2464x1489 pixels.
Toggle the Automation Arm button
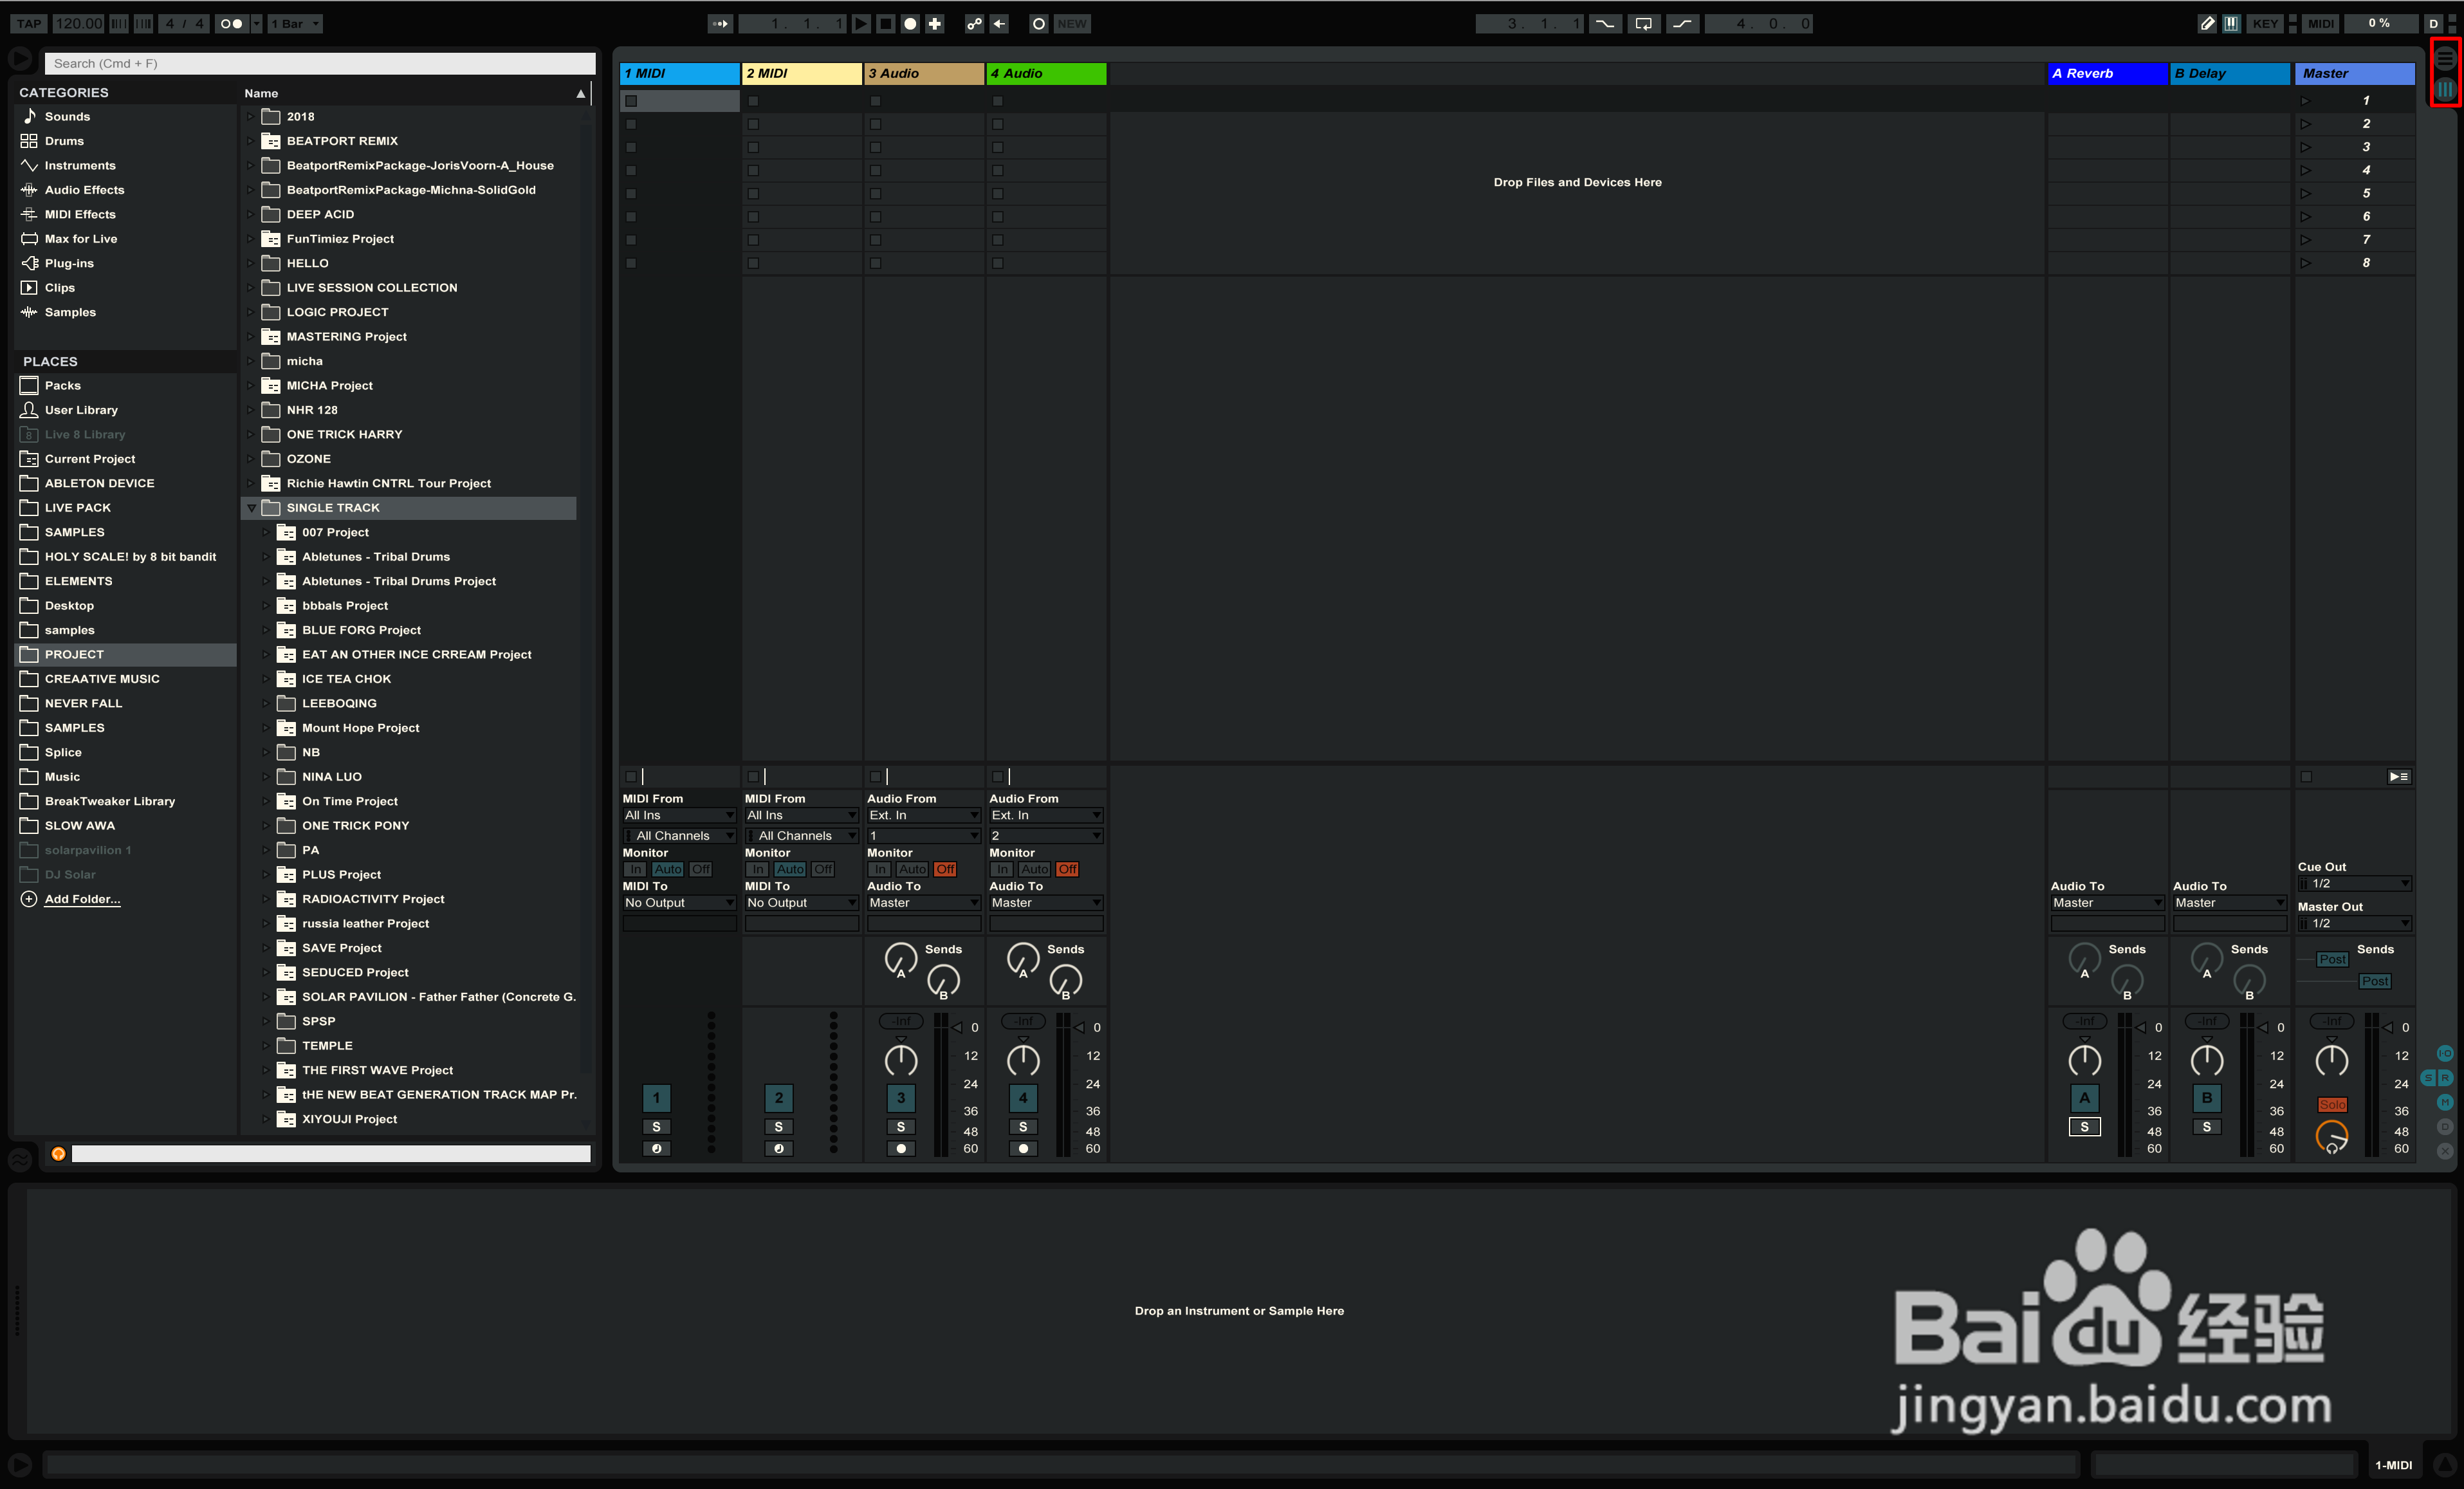coord(974,23)
